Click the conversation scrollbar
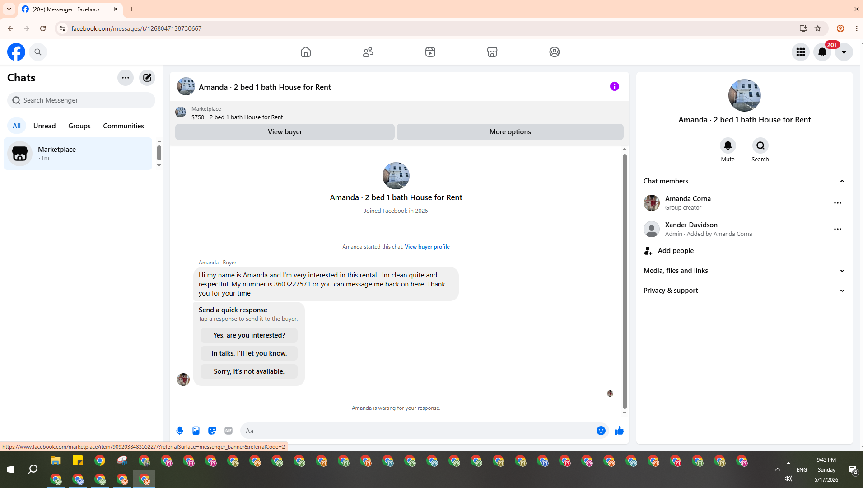 click(625, 281)
